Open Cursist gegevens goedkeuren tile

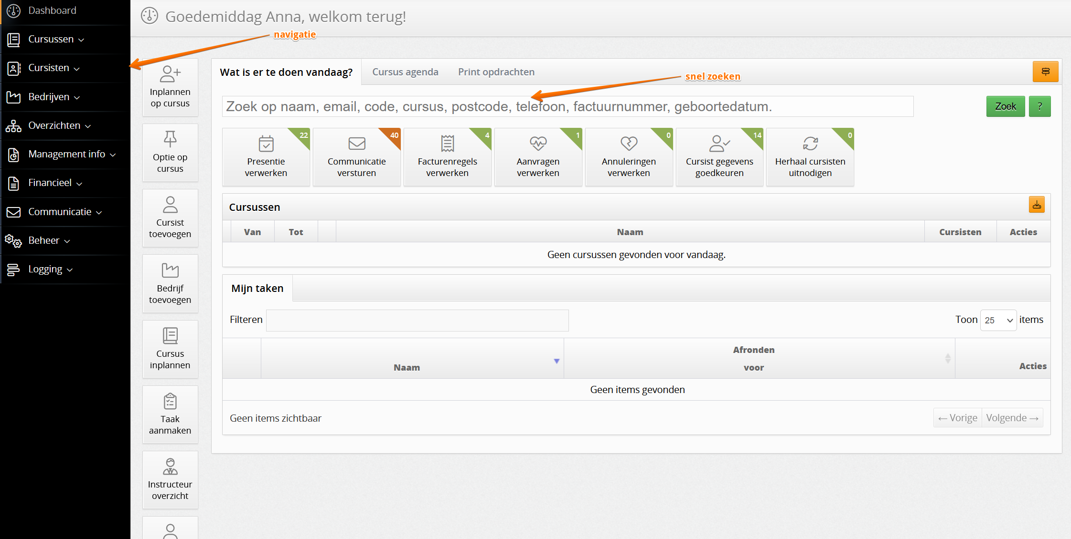(720, 157)
